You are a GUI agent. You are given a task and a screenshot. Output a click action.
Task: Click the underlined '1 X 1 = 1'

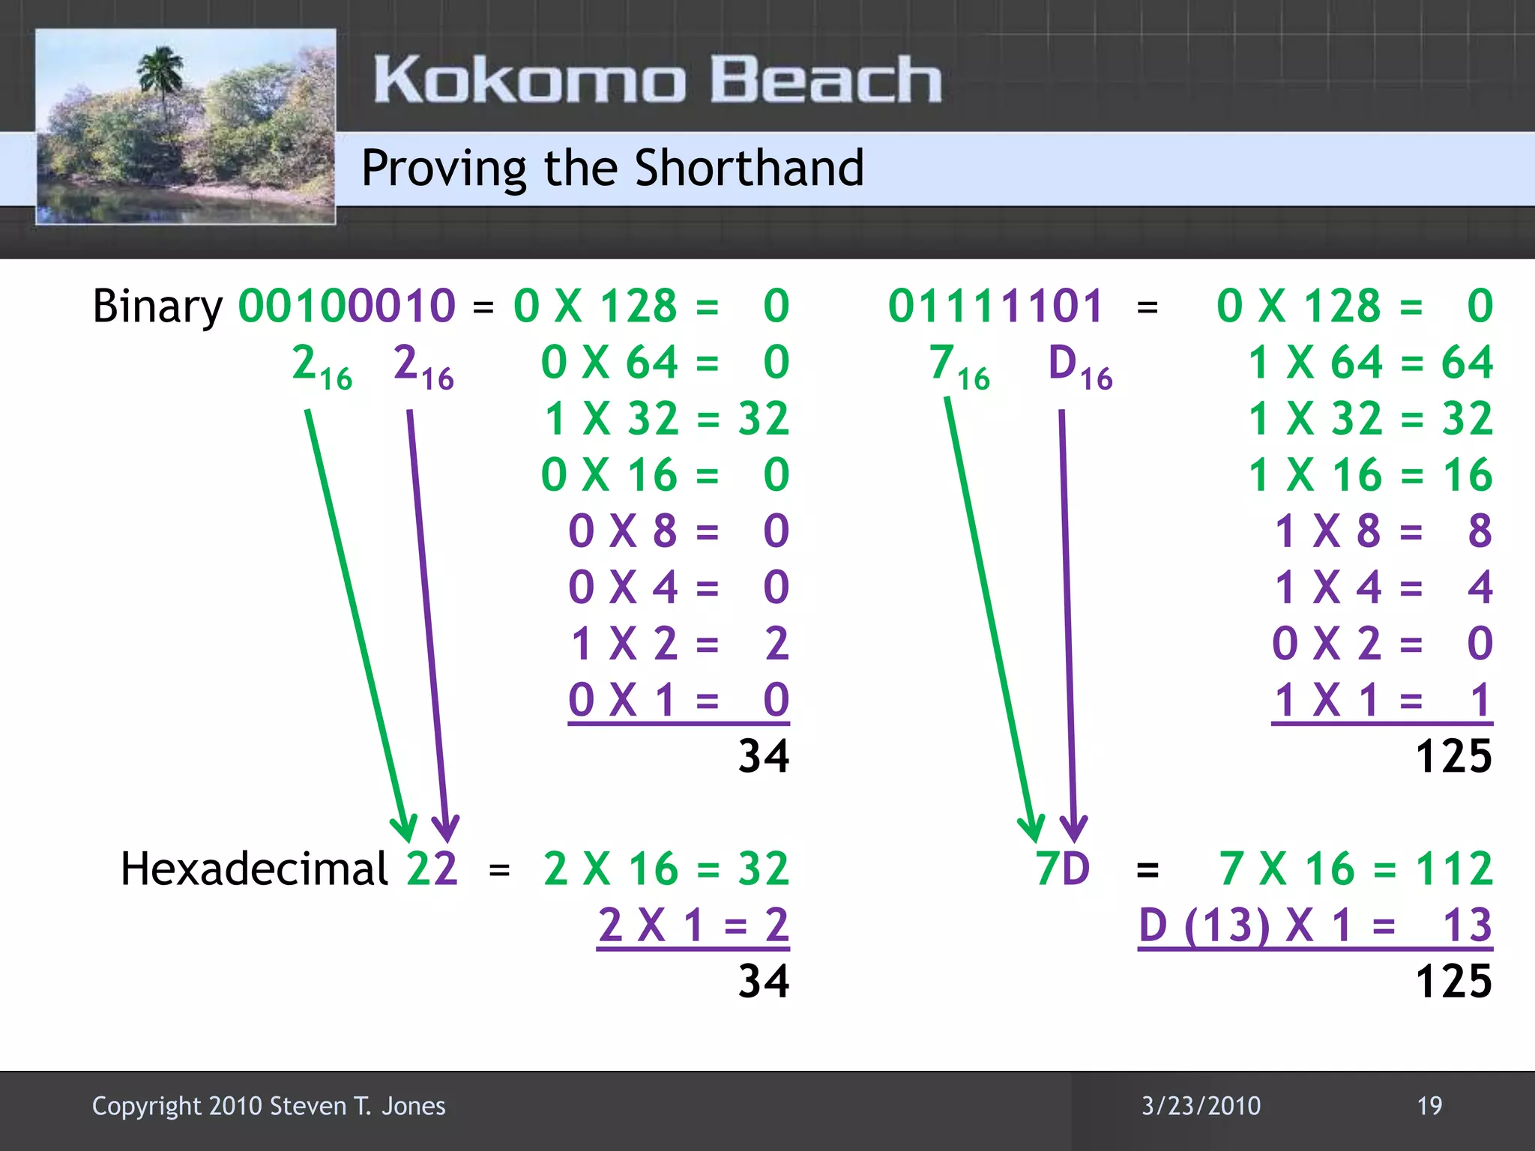click(1382, 701)
